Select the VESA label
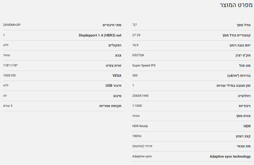Screen dimensions: 254x165 (x=117, y=76)
